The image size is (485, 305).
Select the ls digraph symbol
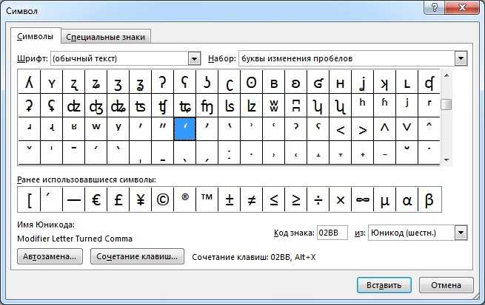(x=230, y=106)
